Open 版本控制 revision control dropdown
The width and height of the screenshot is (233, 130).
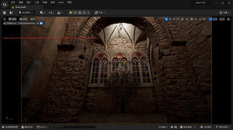coord(223,127)
